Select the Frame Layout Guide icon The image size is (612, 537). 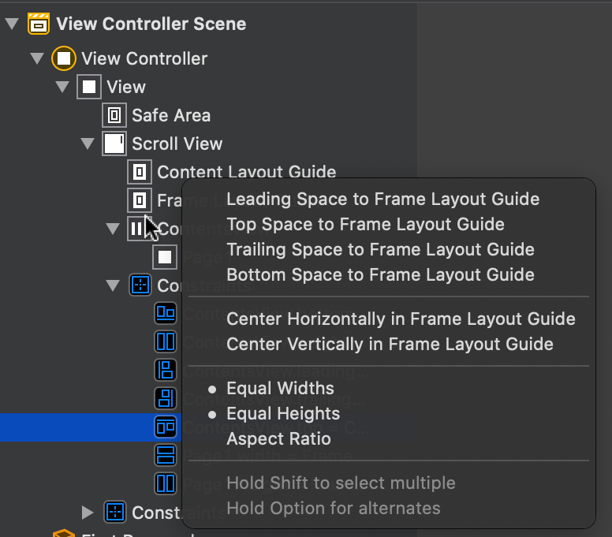click(x=140, y=200)
